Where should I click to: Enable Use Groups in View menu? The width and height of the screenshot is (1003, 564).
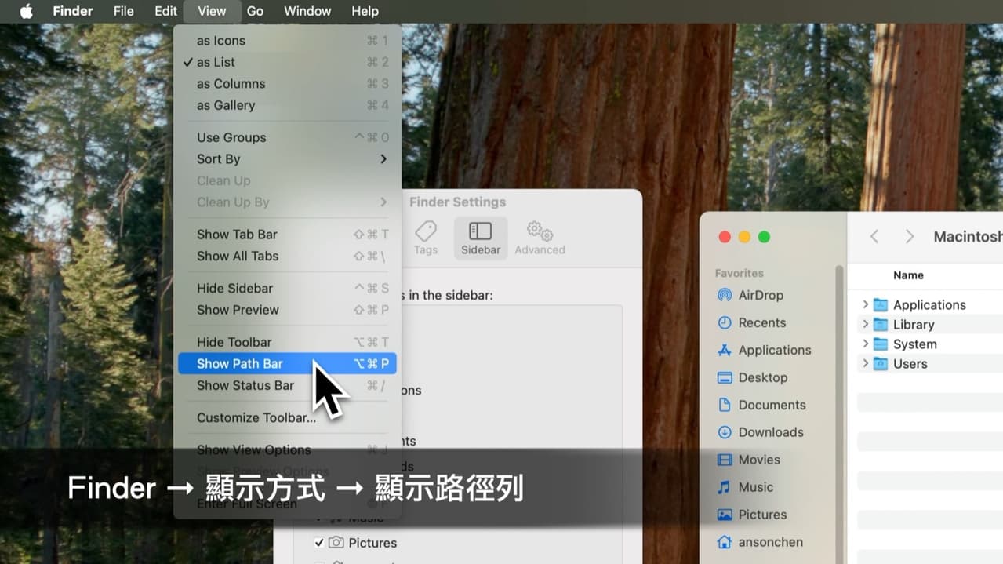coord(288,137)
